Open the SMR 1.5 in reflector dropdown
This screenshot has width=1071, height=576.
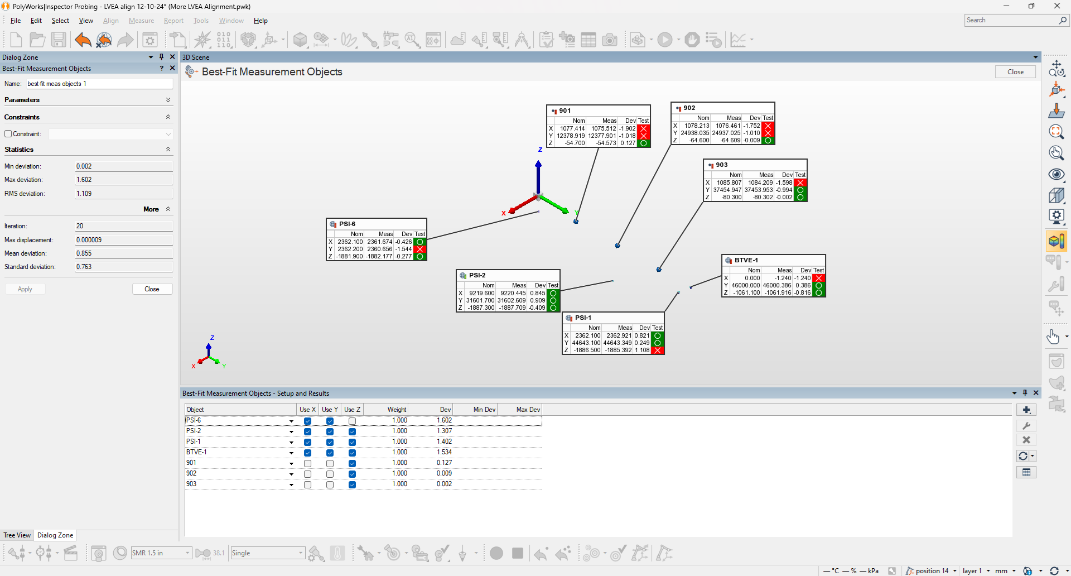(187, 553)
